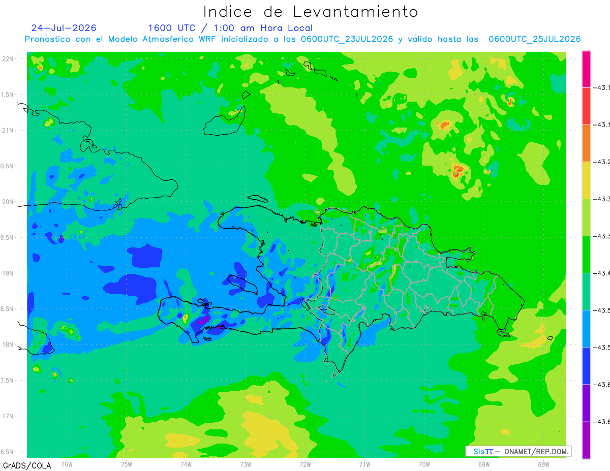Click the '21N' latitude label
The width and height of the screenshot is (610, 471).
[x=8, y=131]
